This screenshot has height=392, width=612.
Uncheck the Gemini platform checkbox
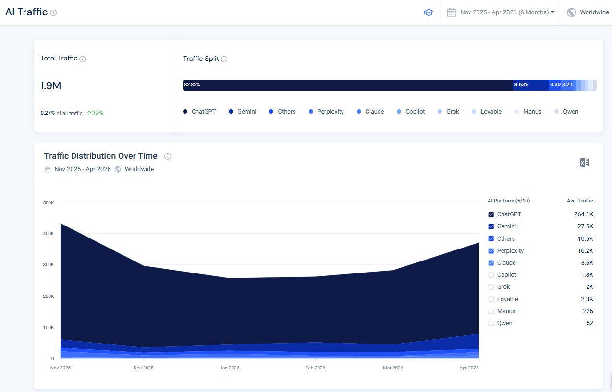click(x=491, y=226)
